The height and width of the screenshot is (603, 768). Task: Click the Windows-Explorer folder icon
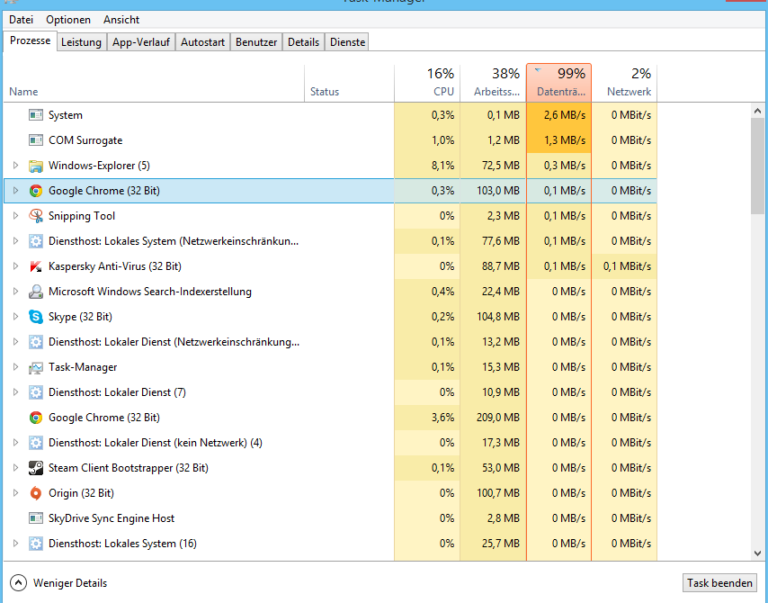click(x=36, y=166)
